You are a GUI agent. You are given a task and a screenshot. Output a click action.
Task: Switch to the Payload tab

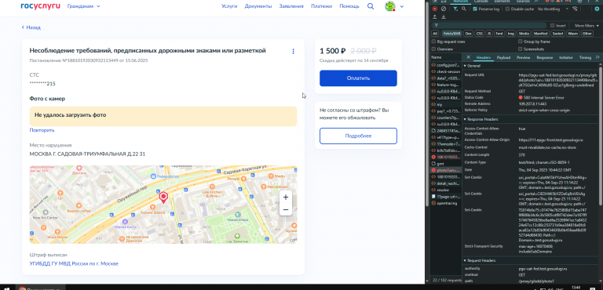[x=503, y=58]
